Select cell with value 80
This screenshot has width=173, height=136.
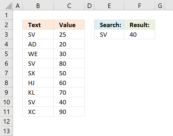coord(69,63)
